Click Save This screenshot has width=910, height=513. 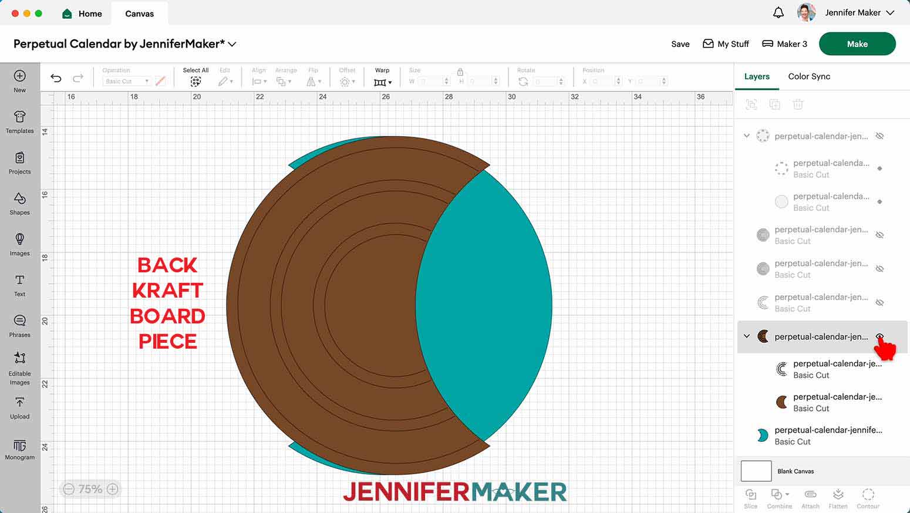680,44
